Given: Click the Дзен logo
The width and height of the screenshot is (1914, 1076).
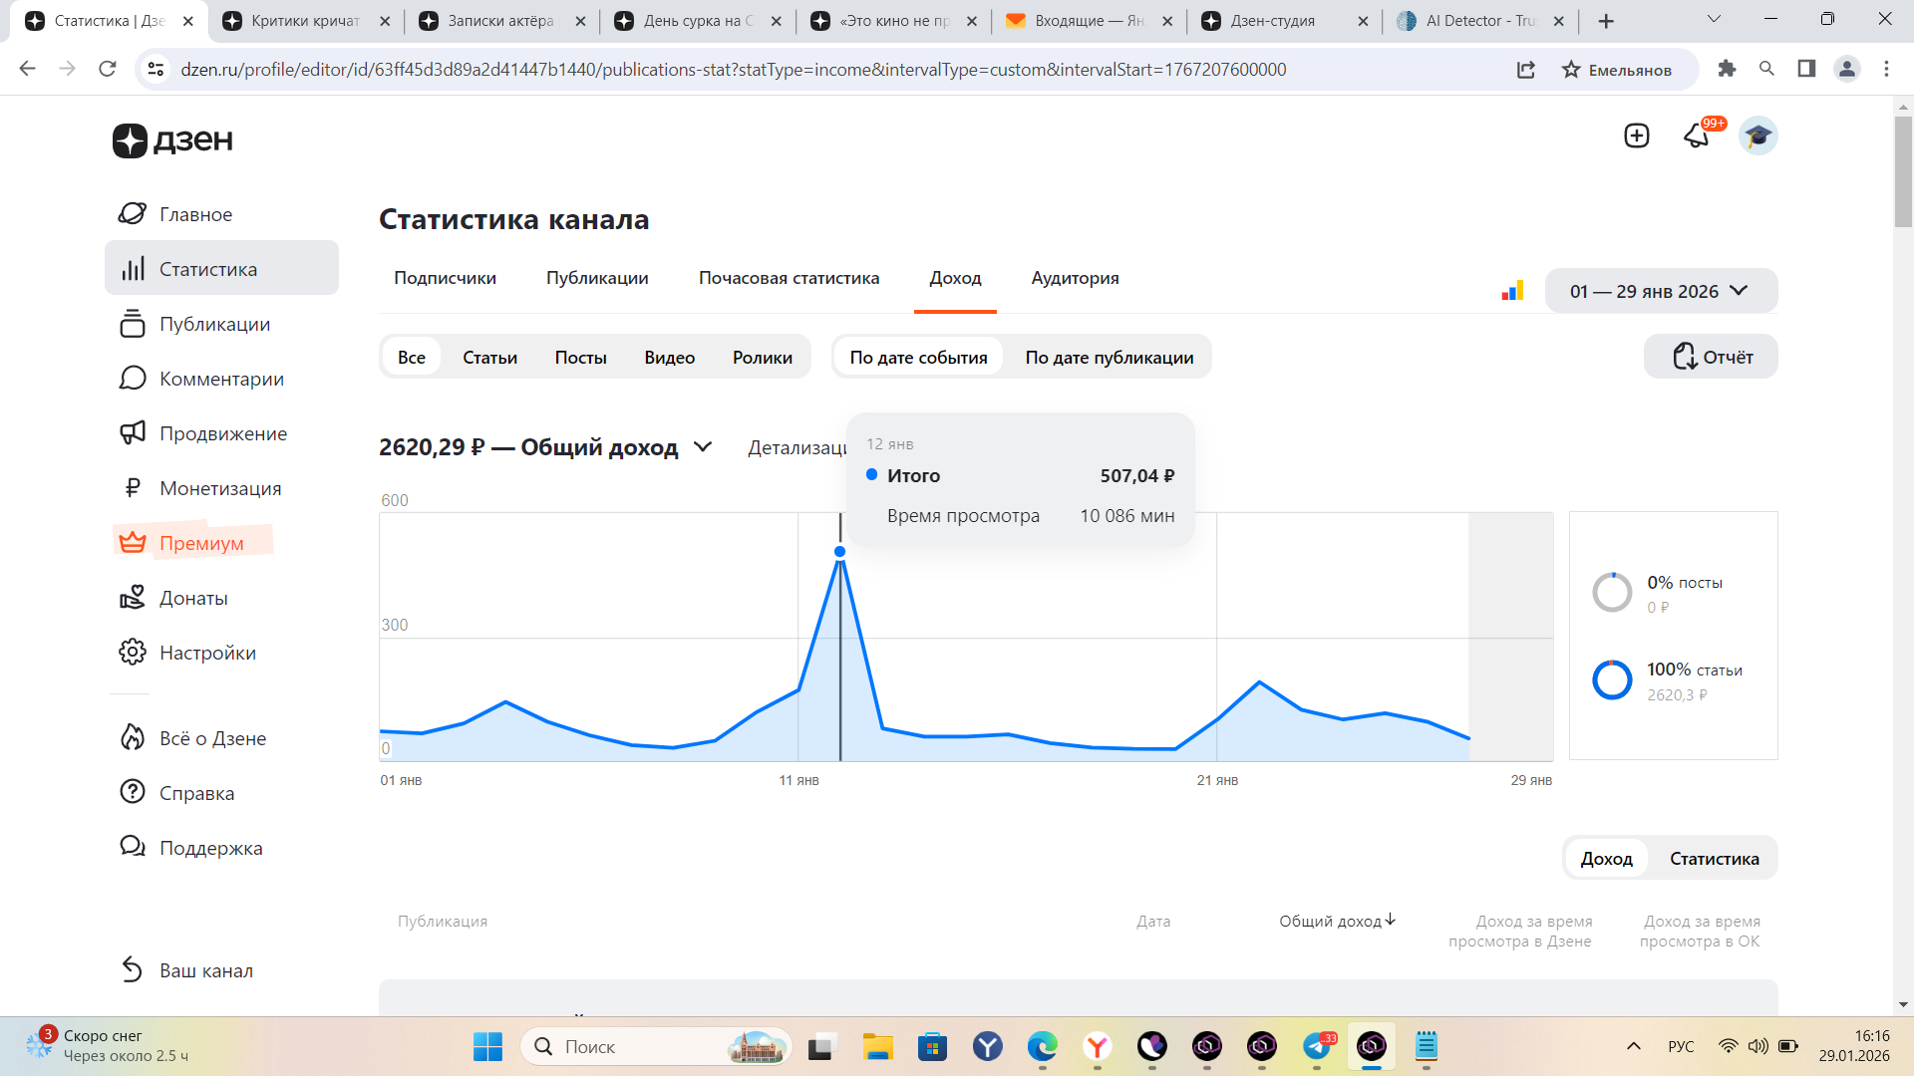Looking at the screenshot, I should tap(172, 140).
